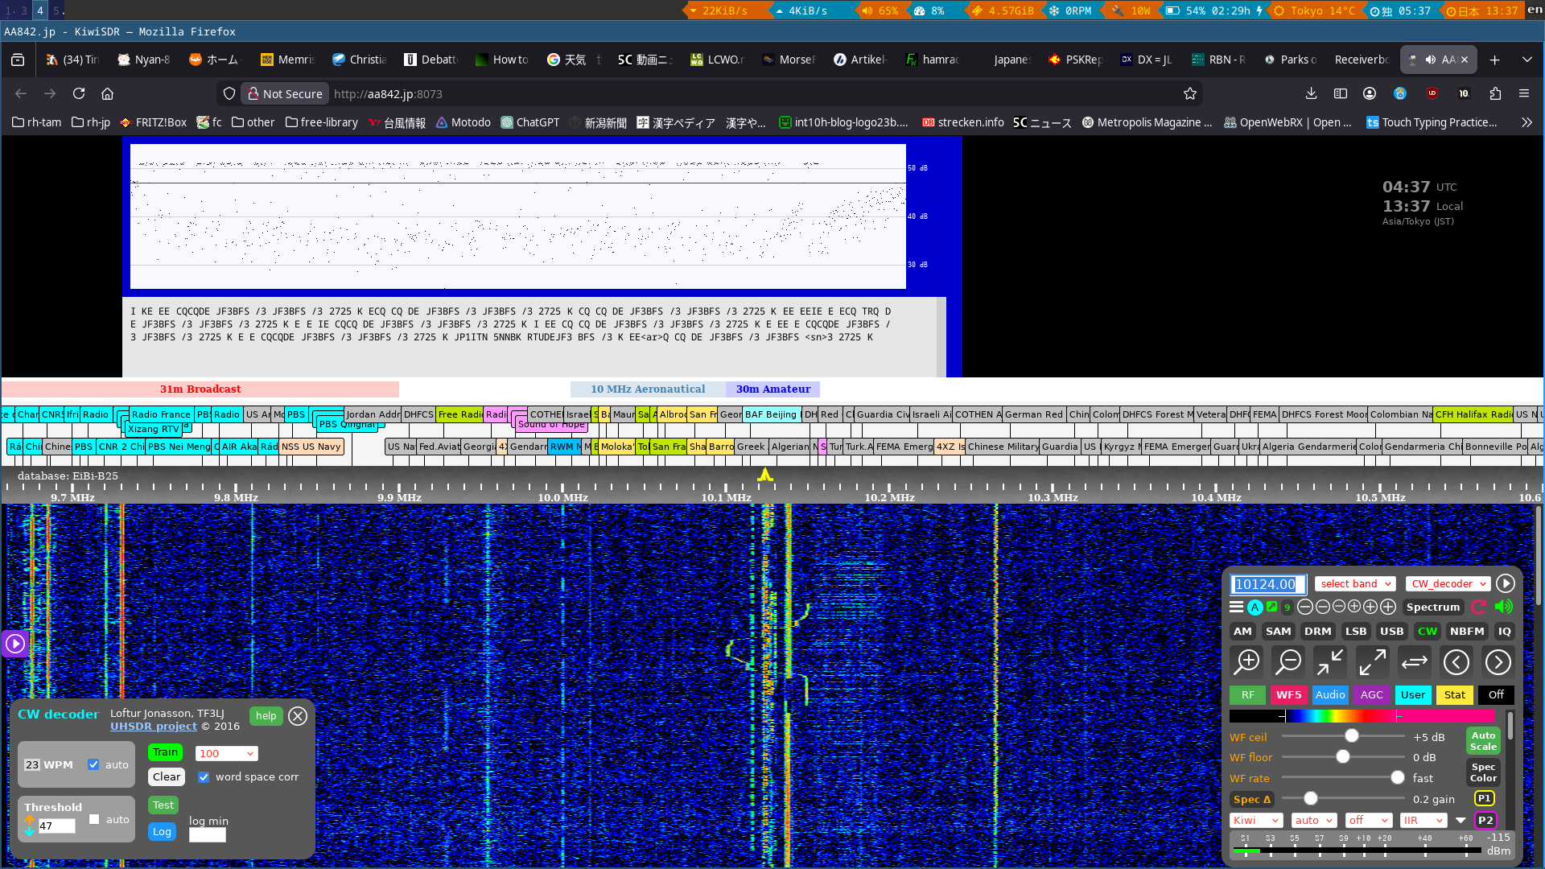The height and width of the screenshot is (869, 1545).
Task: Close the CW decoder panel
Action: point(298,716)
